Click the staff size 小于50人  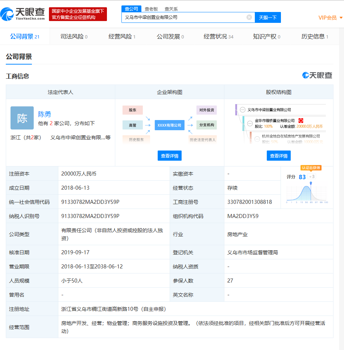[72, 281]
